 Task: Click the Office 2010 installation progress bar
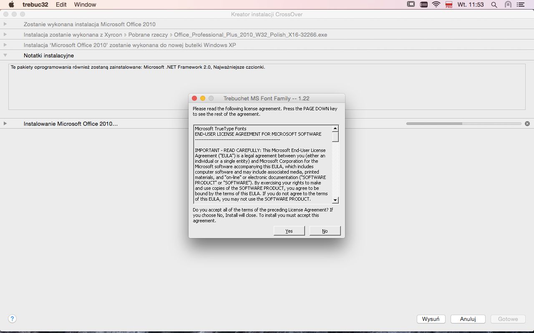(x=464, y=124)
